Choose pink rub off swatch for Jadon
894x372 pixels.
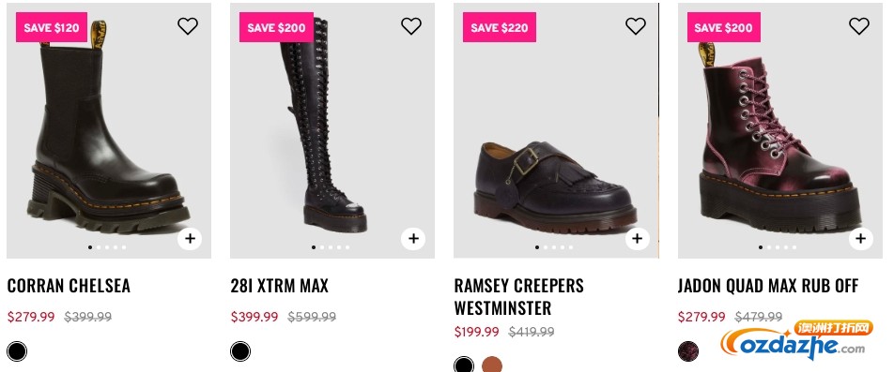[688, 351]
